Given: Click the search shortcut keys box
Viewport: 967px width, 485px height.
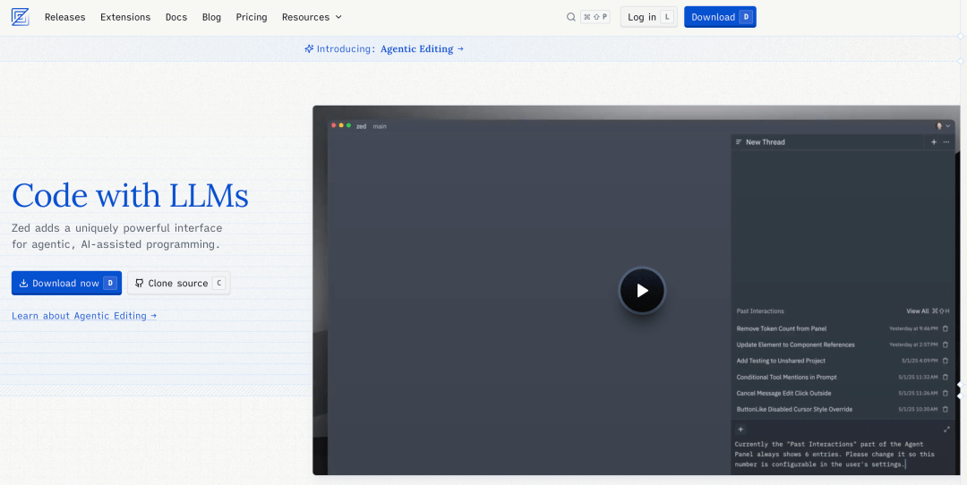Looking at the screenshot, I should (x=595, y=17).
